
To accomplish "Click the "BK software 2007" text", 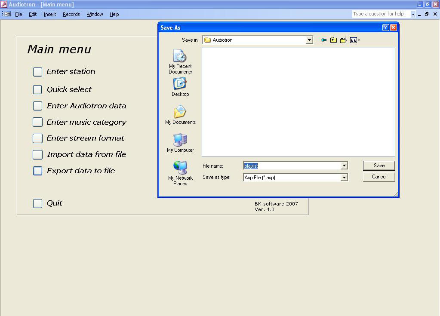I will click(276, 204).
